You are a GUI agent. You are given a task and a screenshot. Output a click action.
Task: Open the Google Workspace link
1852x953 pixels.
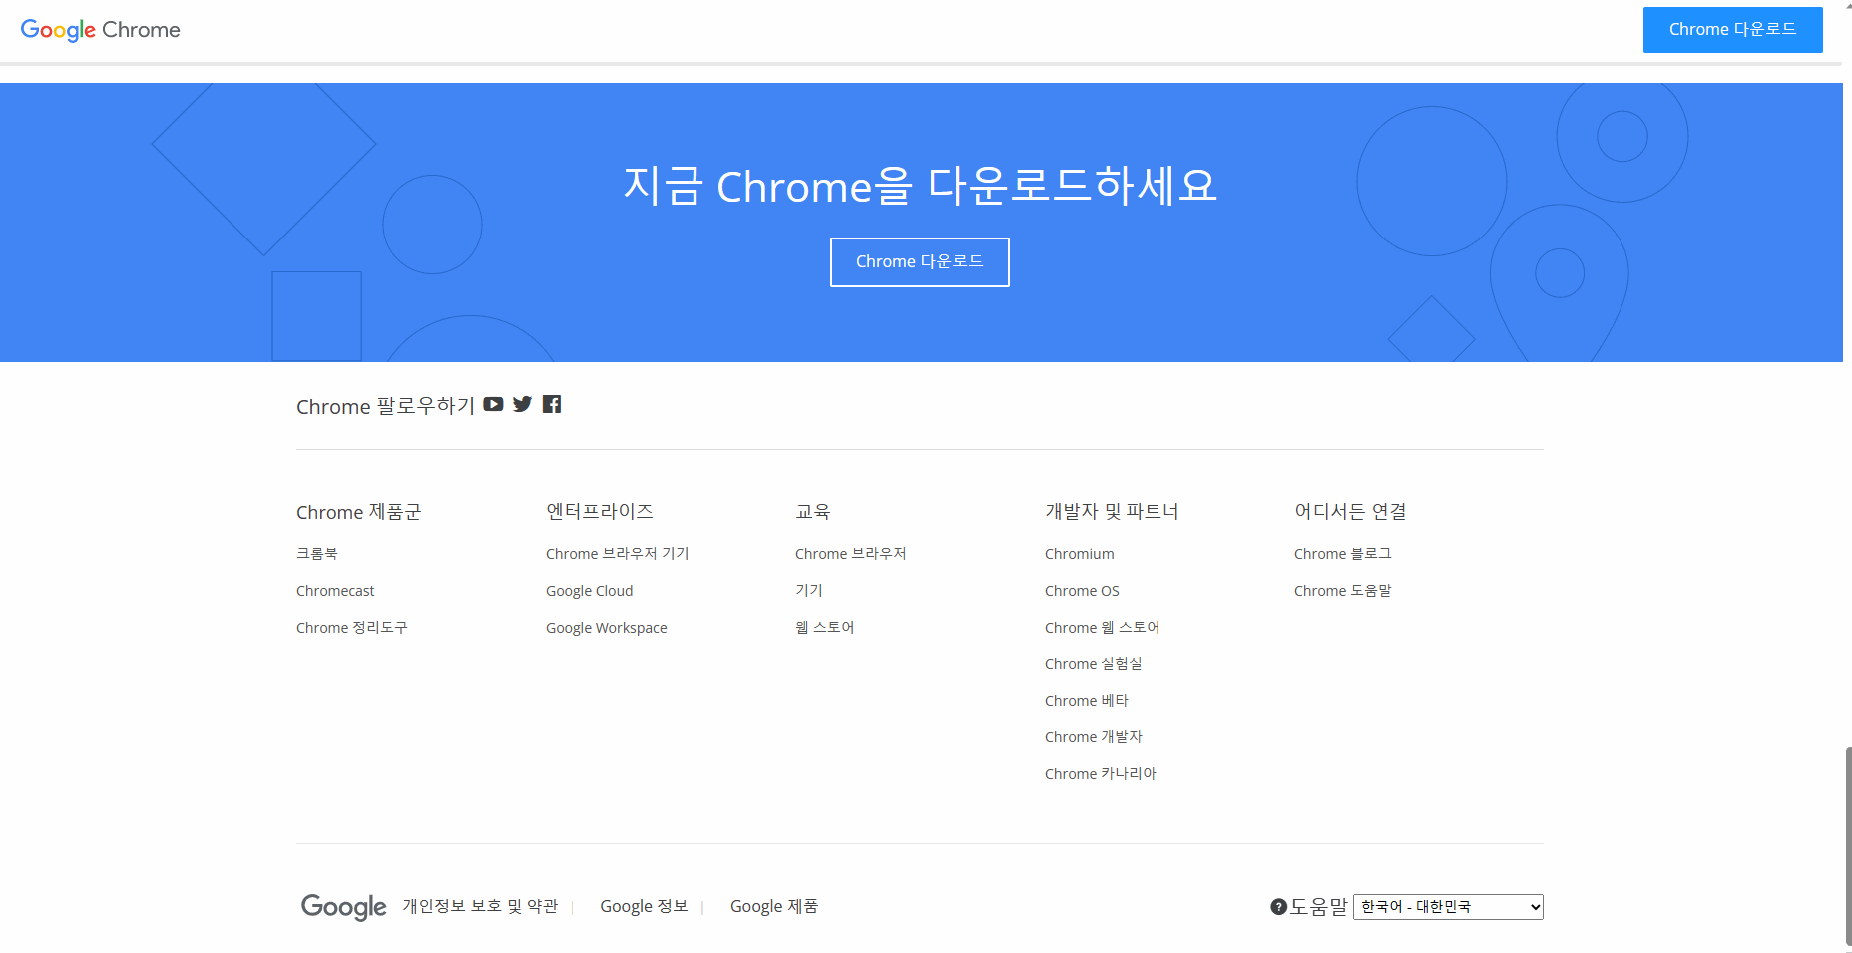[606, 627]
